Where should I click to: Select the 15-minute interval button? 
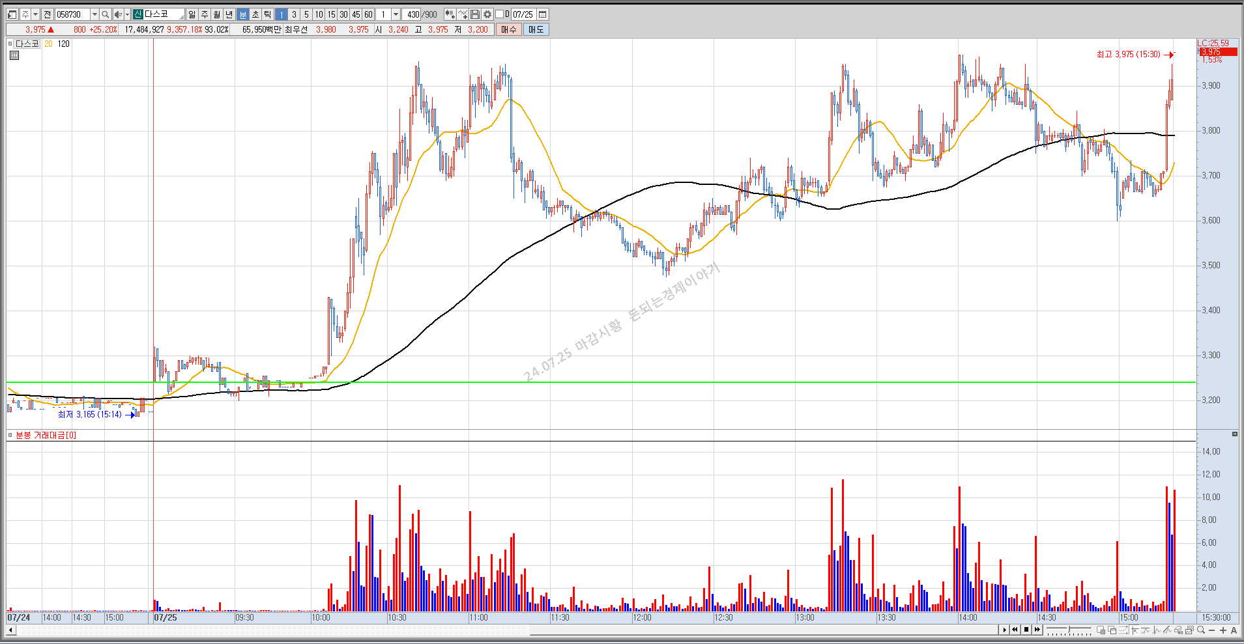pyautogui.click(x=331, y=14)
